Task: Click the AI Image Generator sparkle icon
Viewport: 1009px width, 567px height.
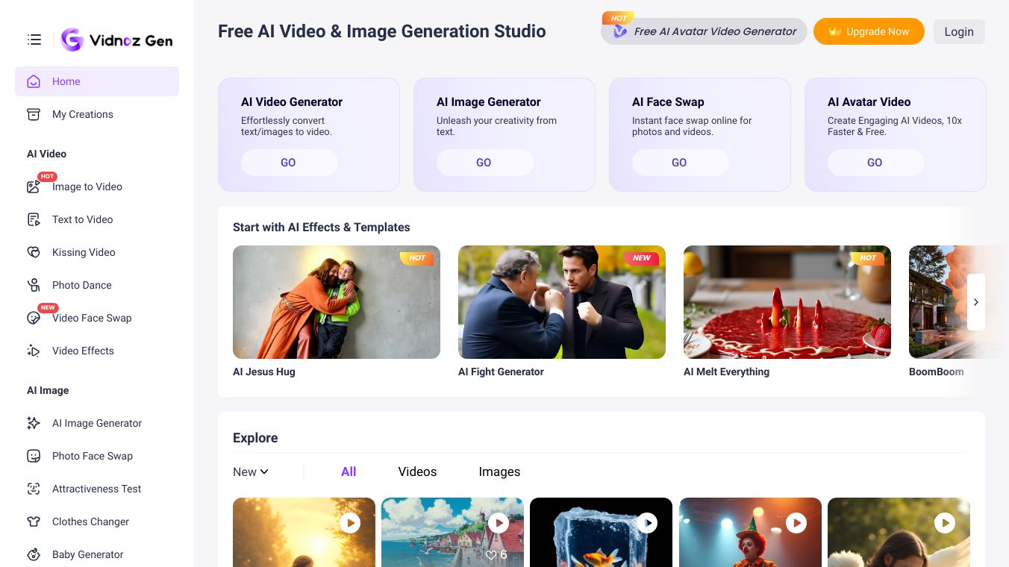Action: point(34,423)
